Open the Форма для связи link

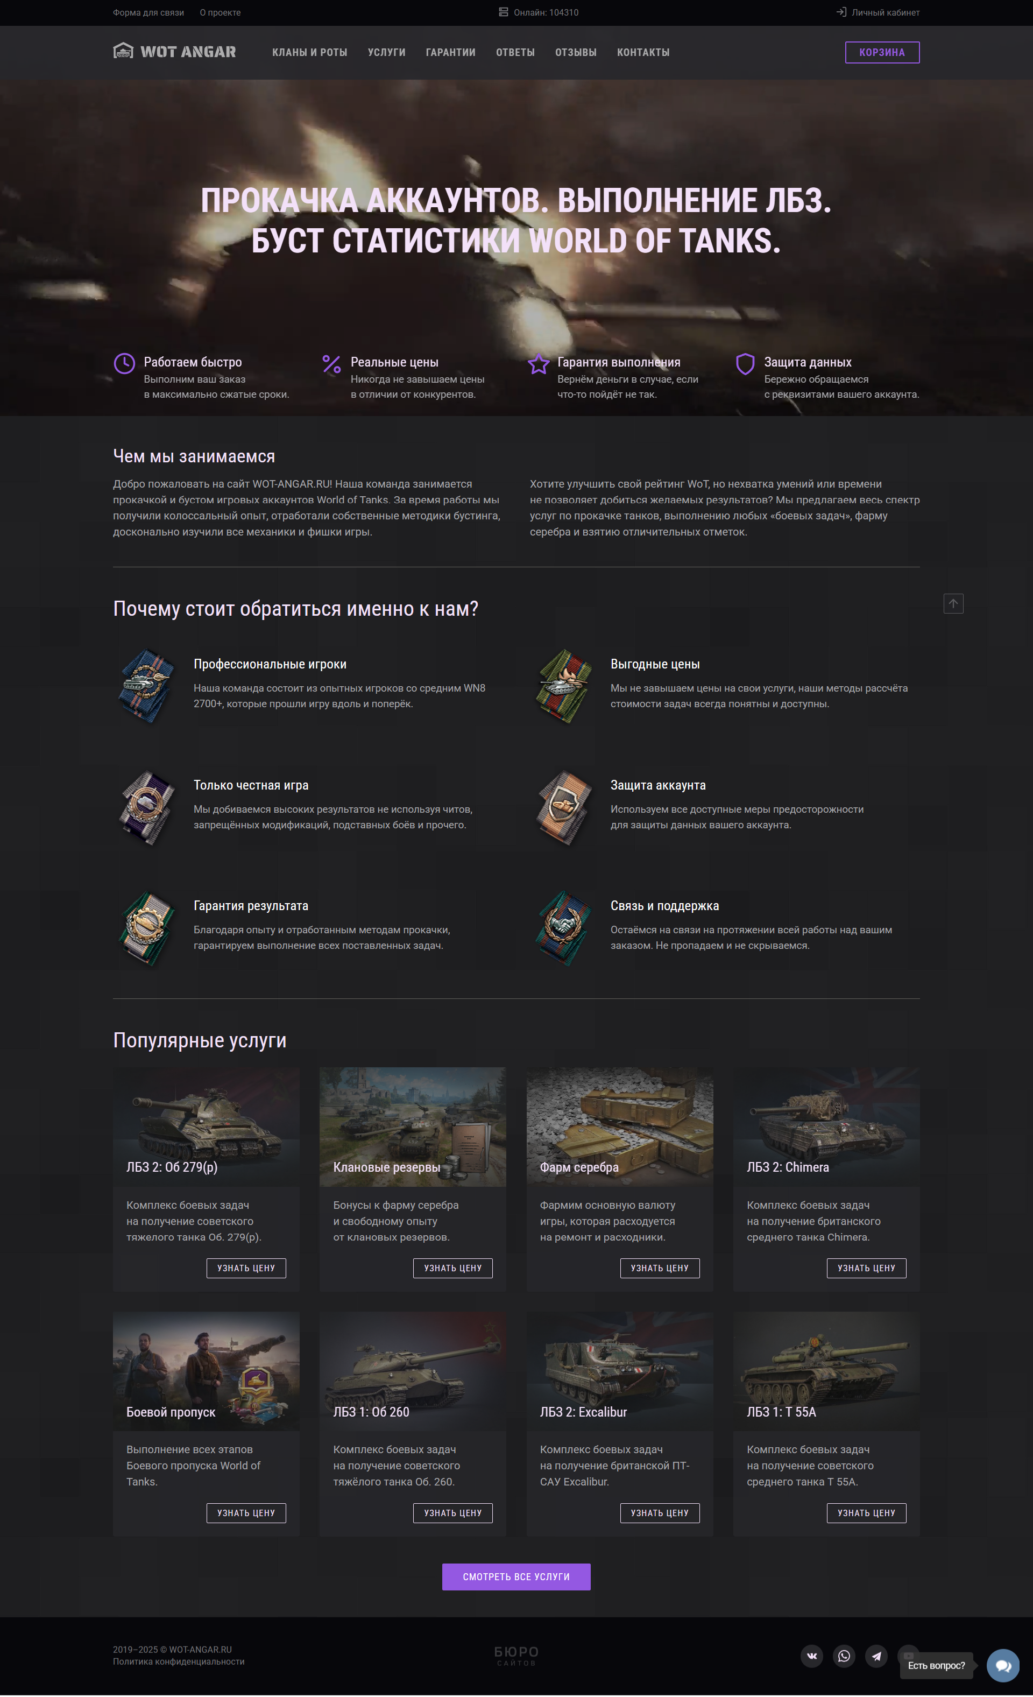(148, 12)
